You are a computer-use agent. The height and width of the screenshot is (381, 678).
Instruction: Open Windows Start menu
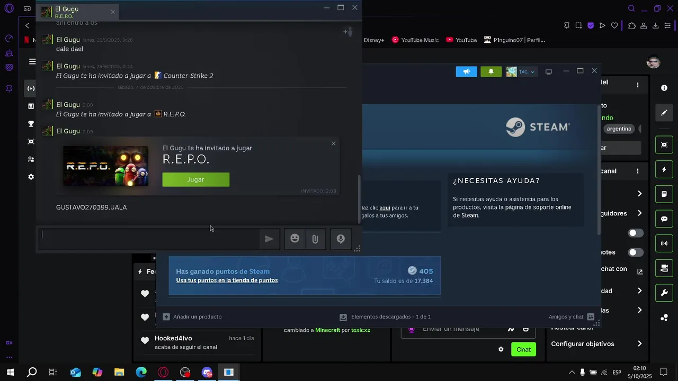[x=10, y=373]
